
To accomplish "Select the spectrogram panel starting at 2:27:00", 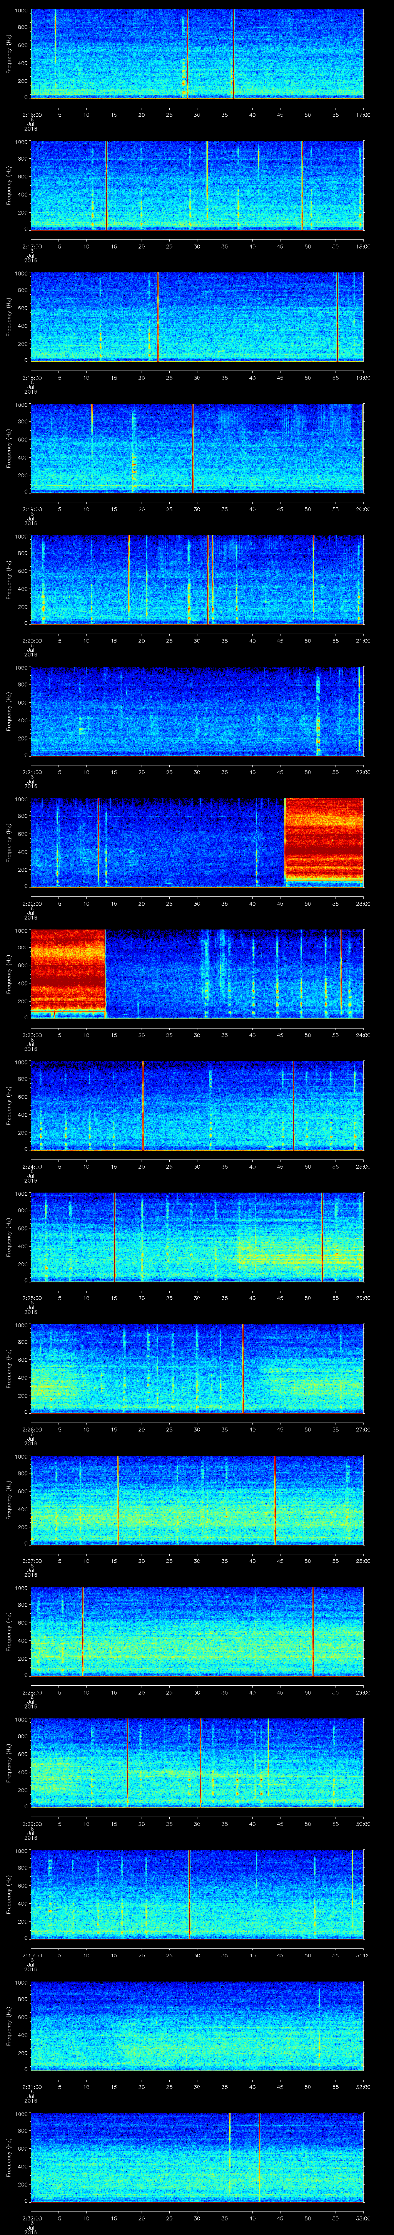I will click(x=197, y=1499).
